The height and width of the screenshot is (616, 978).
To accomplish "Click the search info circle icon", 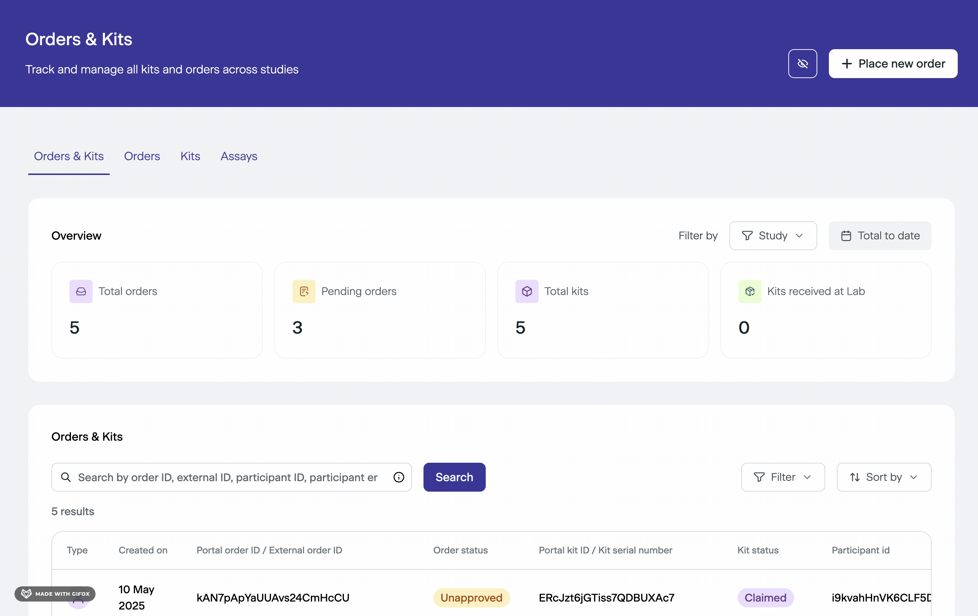I will point(399,477).
